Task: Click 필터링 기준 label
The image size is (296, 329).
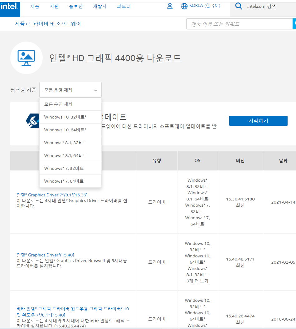Action: [23, 90]
